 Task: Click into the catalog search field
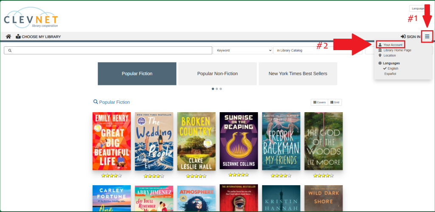click(108, 51)
